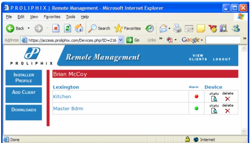Click the page scrollbar up arrow
251x143 pixels.
(244, 48)
